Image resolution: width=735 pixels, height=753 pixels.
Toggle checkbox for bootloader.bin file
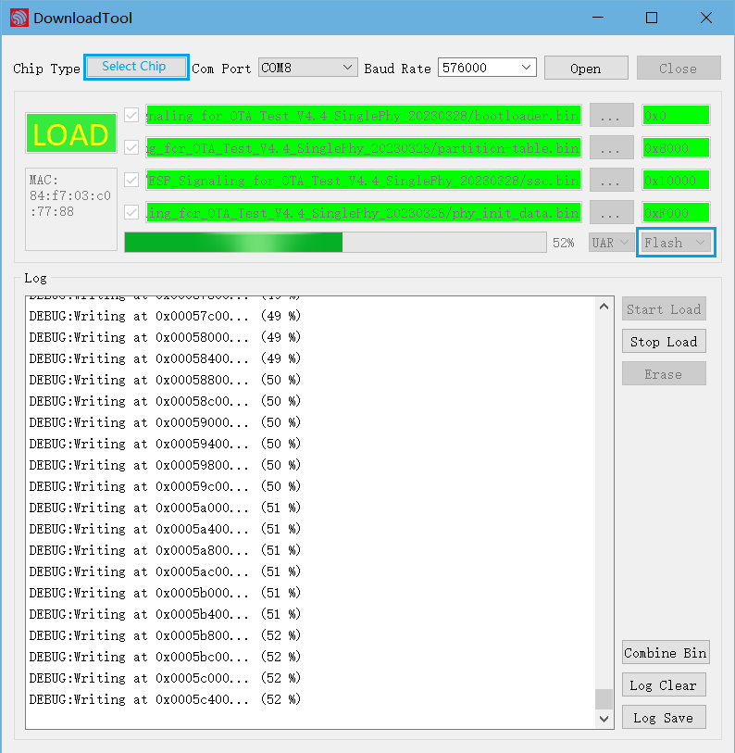pos(131,116)
